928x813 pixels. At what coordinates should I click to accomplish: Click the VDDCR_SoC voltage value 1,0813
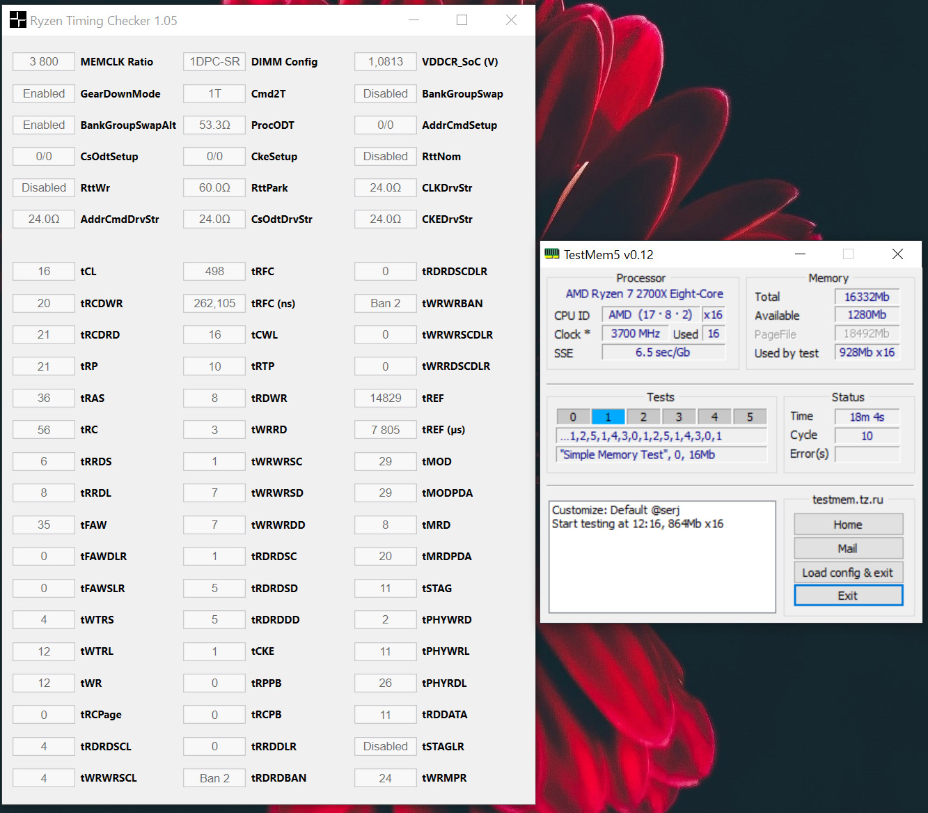(x=386, y=61)
